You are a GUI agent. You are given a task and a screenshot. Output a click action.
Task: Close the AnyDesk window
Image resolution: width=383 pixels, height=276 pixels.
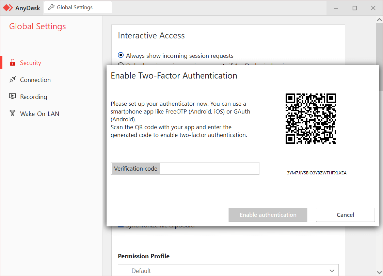[373, 8]
